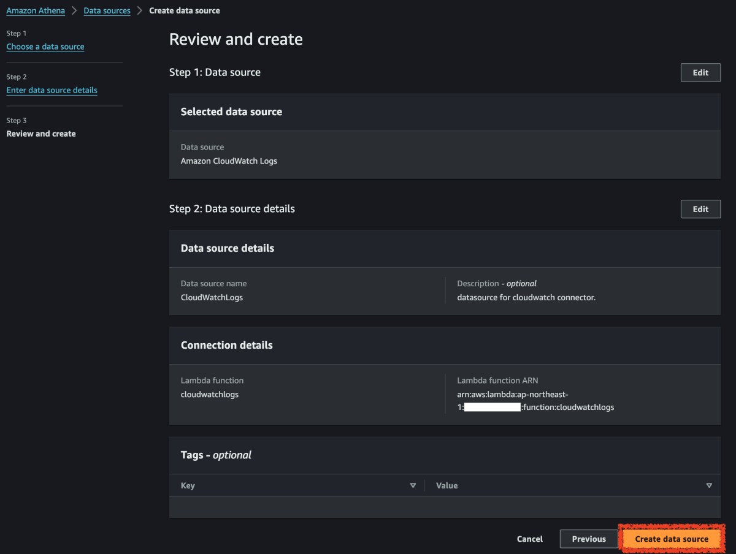Click the Data source name label
The image size is (736, 554).
(x=213, y=284)
